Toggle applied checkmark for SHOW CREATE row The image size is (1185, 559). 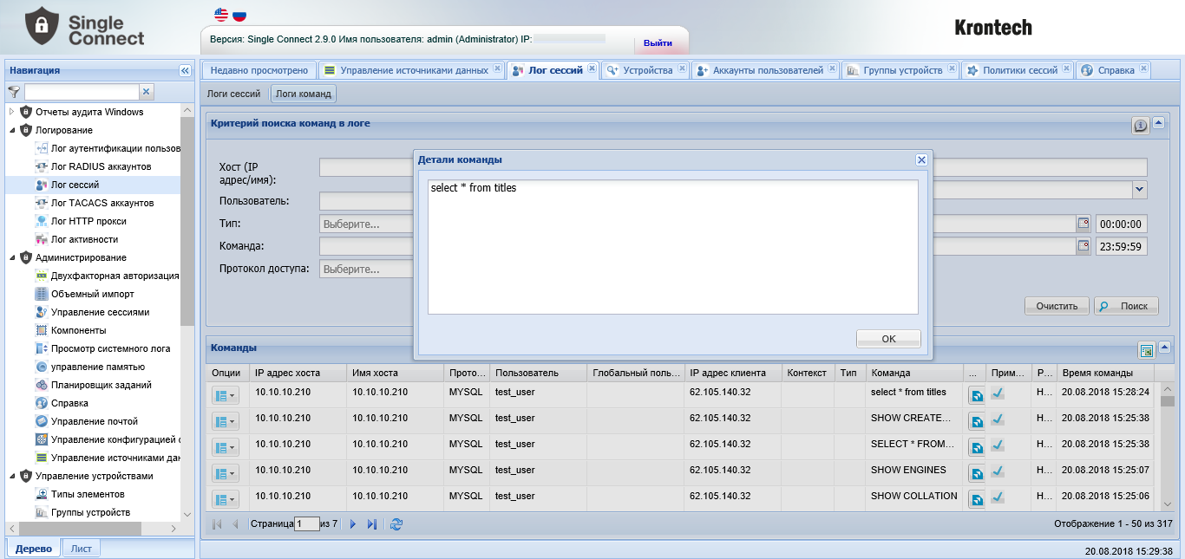coord(998,419)
